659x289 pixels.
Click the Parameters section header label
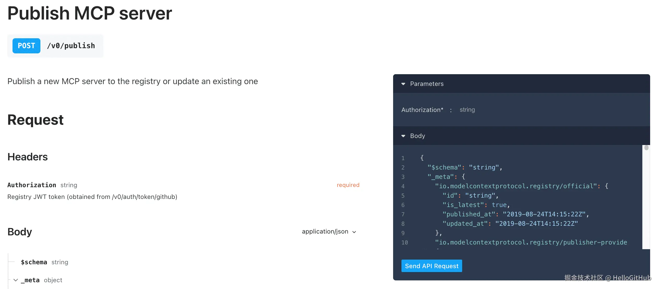click(427, 84)
